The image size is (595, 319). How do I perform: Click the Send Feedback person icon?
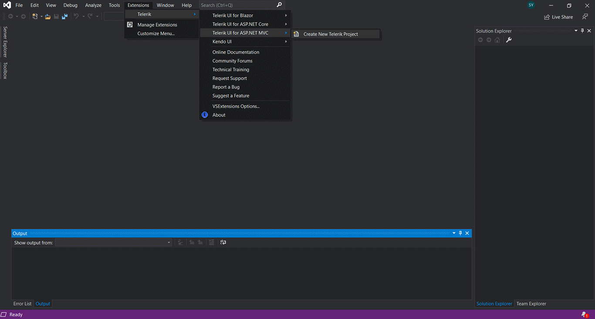[585, 17]
